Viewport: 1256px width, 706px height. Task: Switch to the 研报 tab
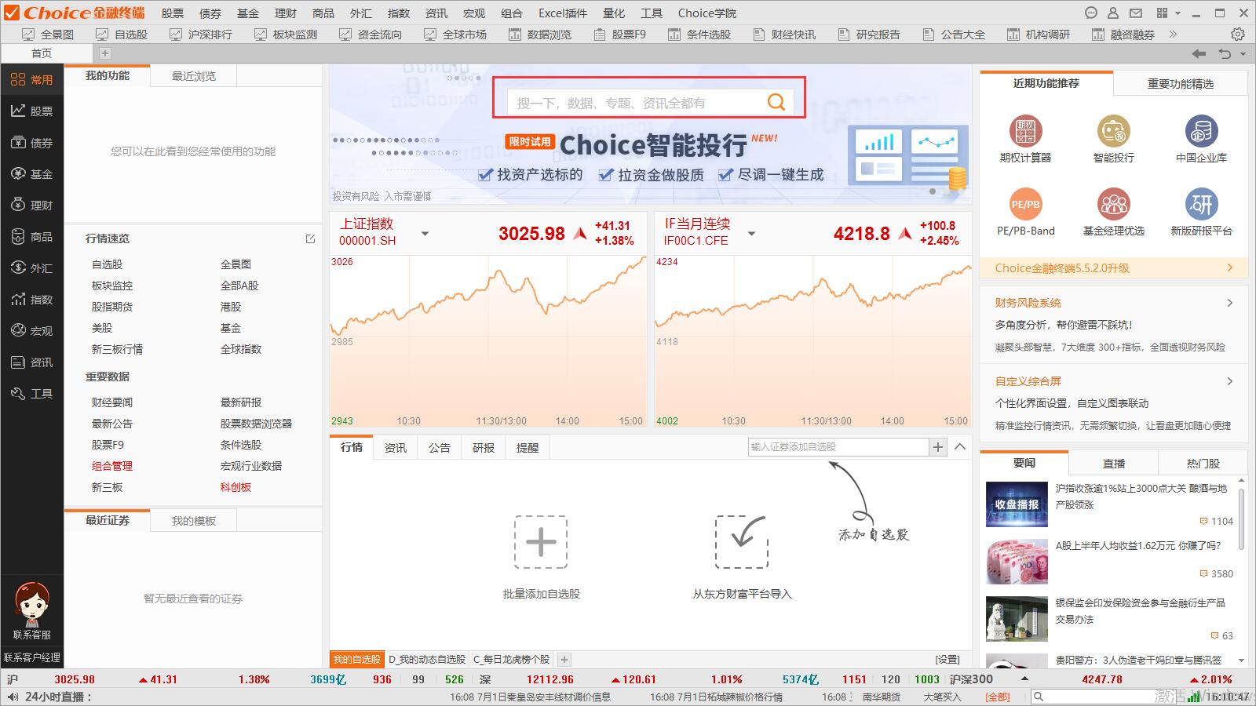(x=483, y=447)
